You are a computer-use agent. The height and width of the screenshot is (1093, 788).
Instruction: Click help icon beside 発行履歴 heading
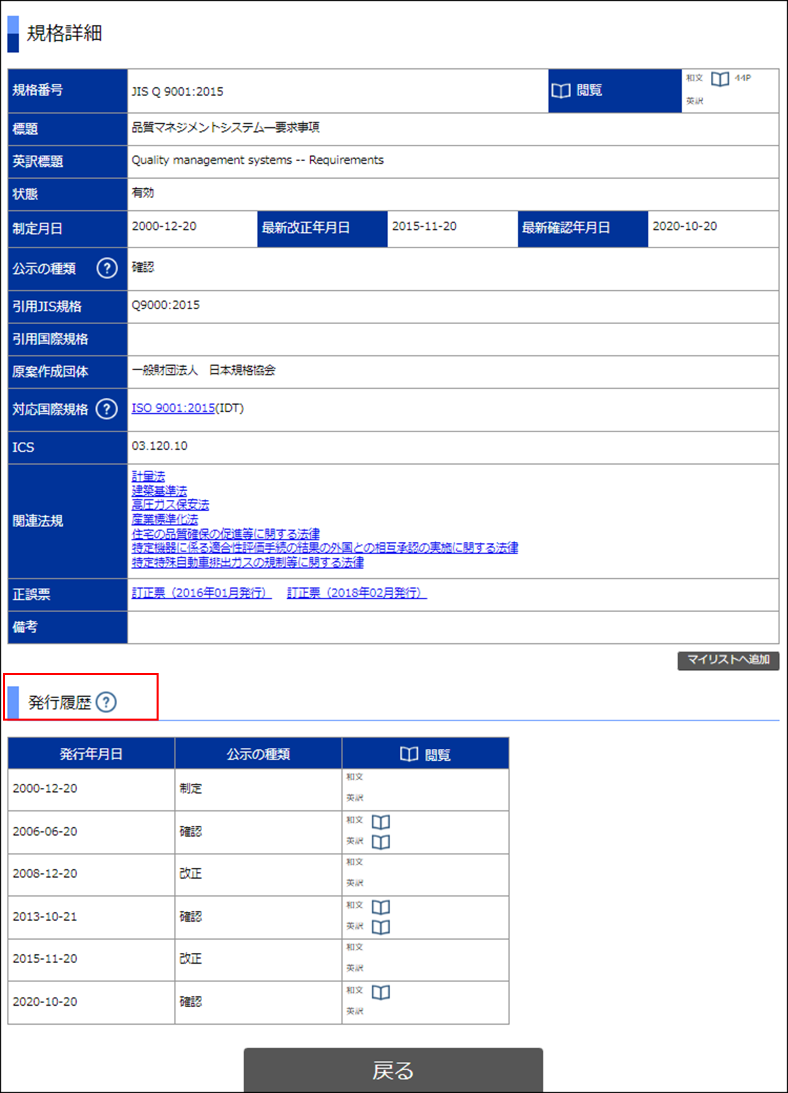pyautogui.click(x=106, y=702)
